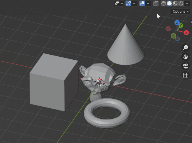Expand the object types visibility dropdown arrow
Viewport: 192px width, 143px height.
coord(122,3)
